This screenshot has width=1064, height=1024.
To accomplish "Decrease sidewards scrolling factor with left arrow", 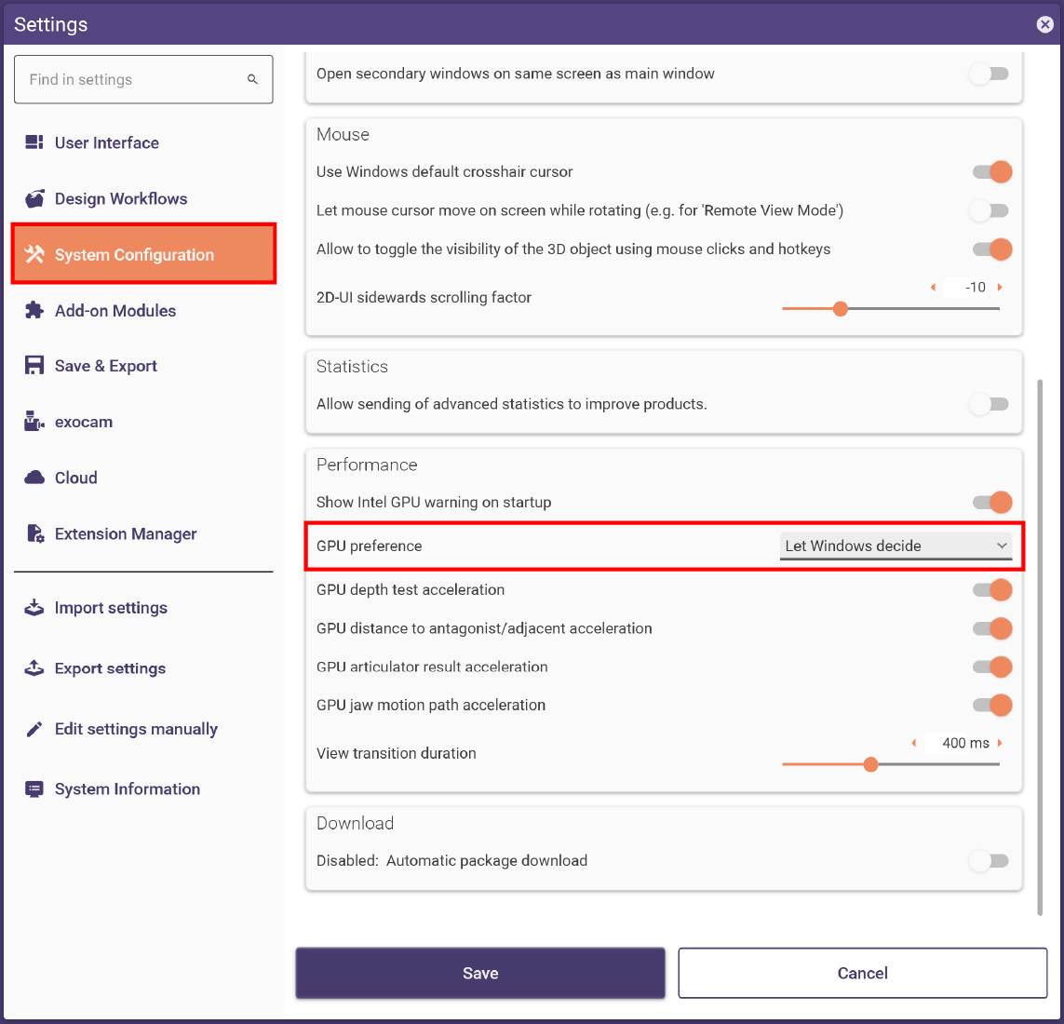I will coord(933,288).
